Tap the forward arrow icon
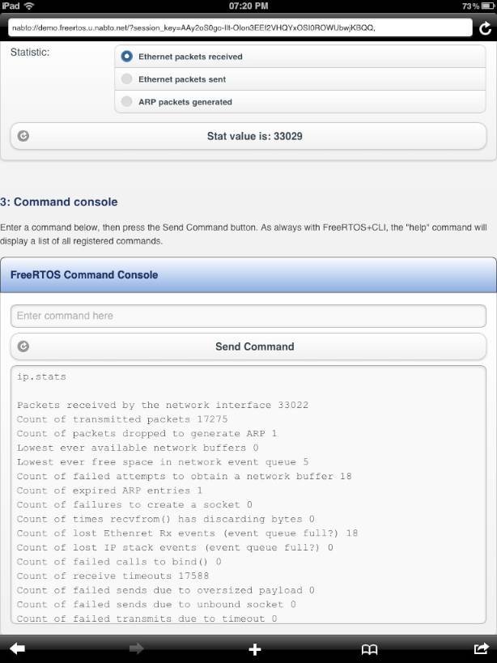 (136, 648)
